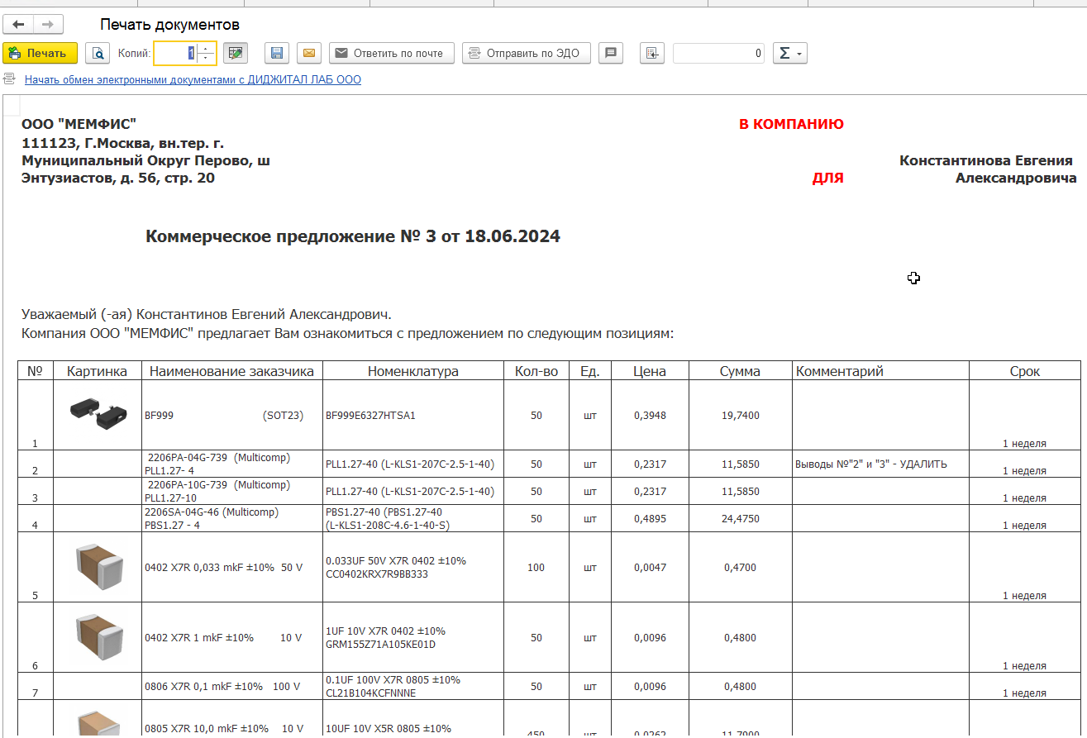The image size is (1087, 738).
Task: Open comment speech bubble icon
Action: pyautogui.click(x=611, y=54)
